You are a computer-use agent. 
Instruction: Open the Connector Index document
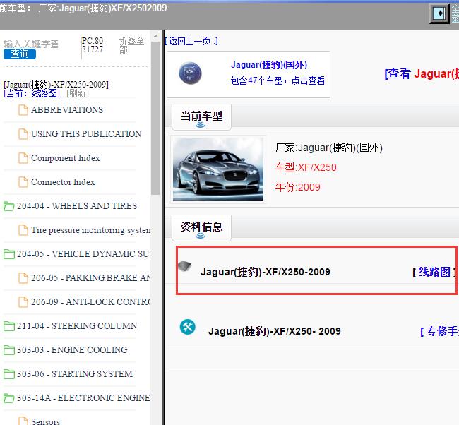(63, 182)
